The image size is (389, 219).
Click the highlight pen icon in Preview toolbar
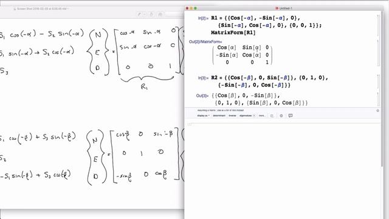coord(140,15)
